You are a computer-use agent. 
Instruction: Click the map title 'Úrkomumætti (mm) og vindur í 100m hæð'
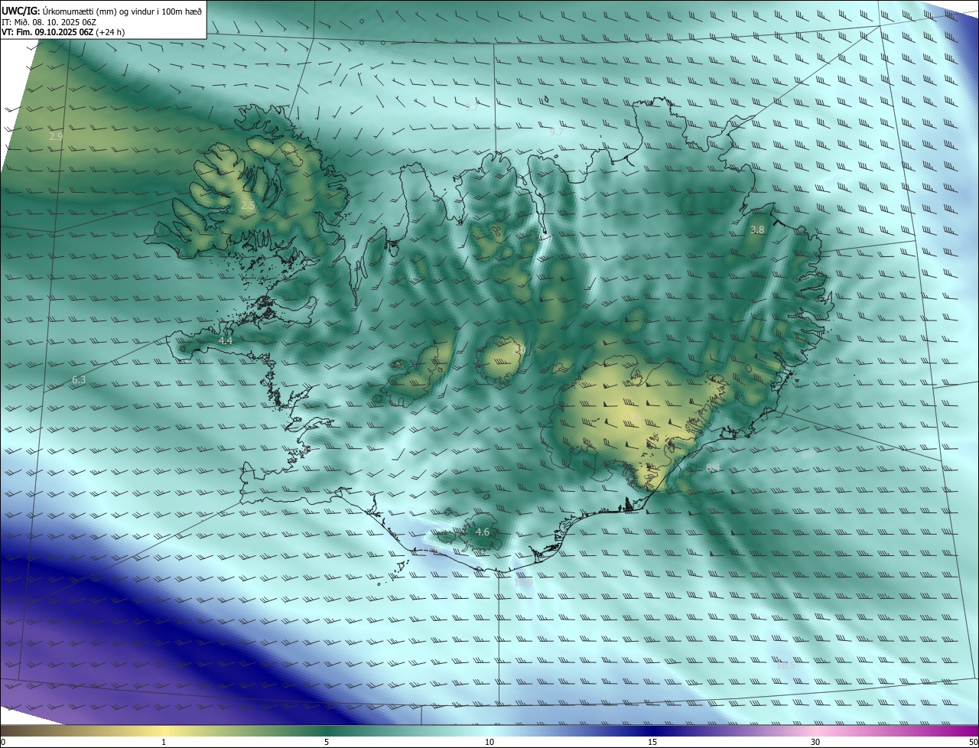[x=122, y=11]
